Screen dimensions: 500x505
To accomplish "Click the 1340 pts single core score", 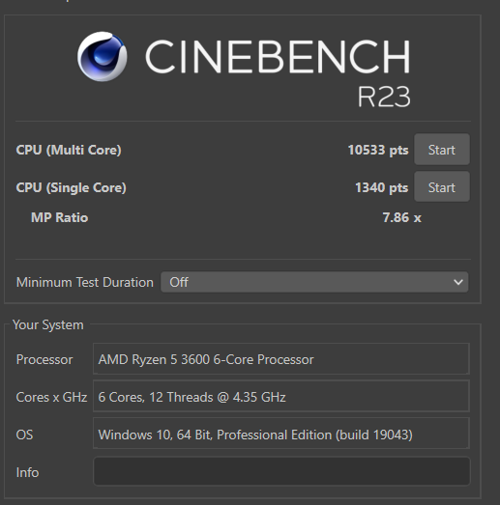I will 382,187.
